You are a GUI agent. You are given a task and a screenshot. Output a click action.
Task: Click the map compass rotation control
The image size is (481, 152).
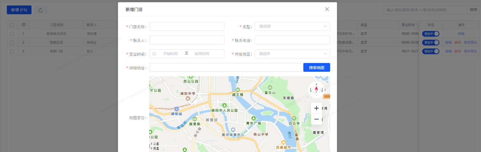click(316, 90)
